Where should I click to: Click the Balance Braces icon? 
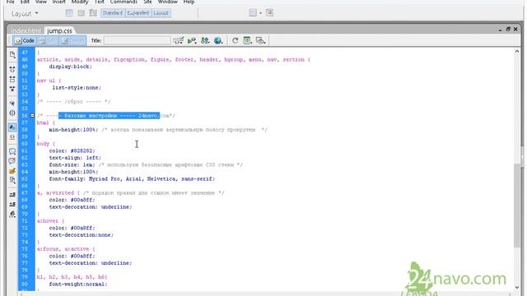coord(12,113)
